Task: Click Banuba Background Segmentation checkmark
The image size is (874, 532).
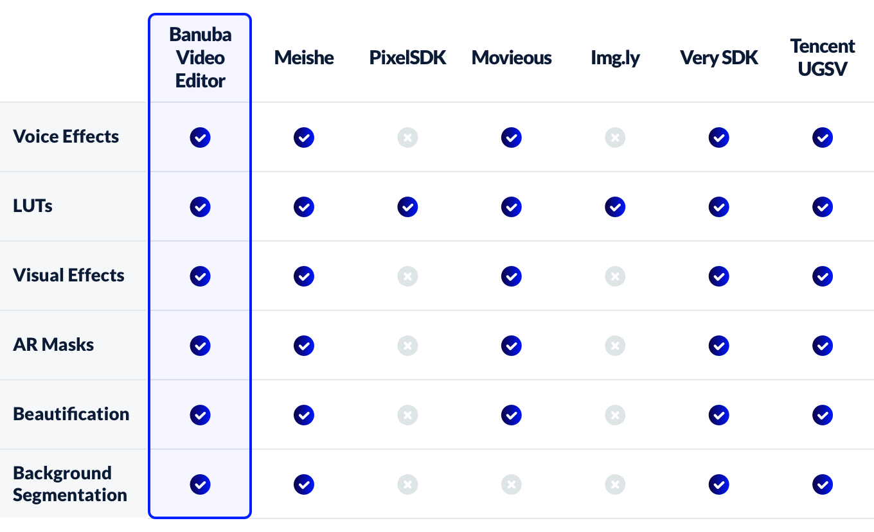Action: tap(200, 484)
